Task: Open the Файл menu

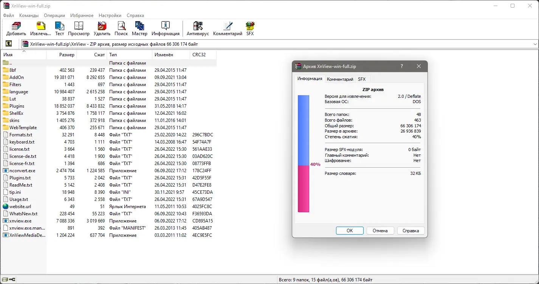Action: [x=8, y=15]
